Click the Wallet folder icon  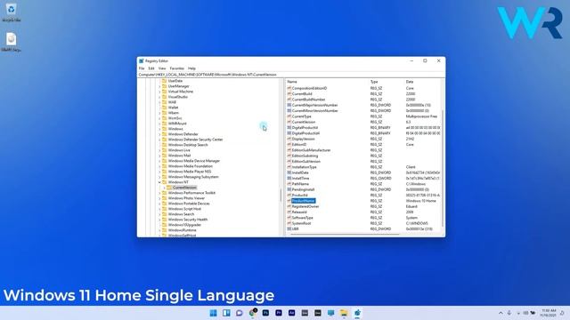[164, 108]
